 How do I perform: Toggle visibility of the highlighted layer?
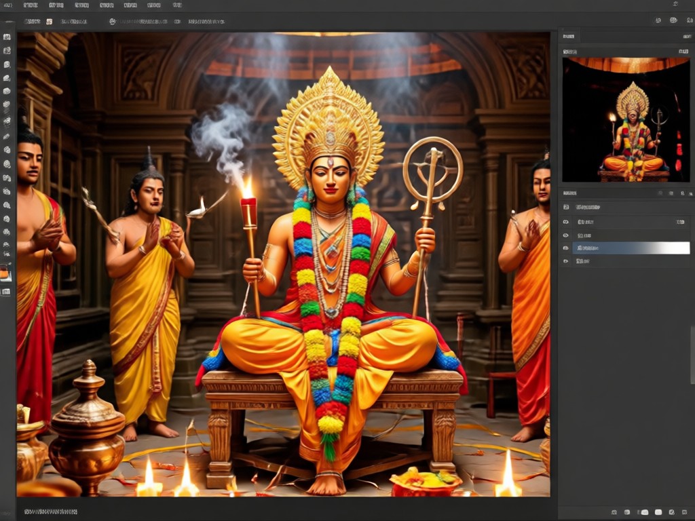[565, 248]
